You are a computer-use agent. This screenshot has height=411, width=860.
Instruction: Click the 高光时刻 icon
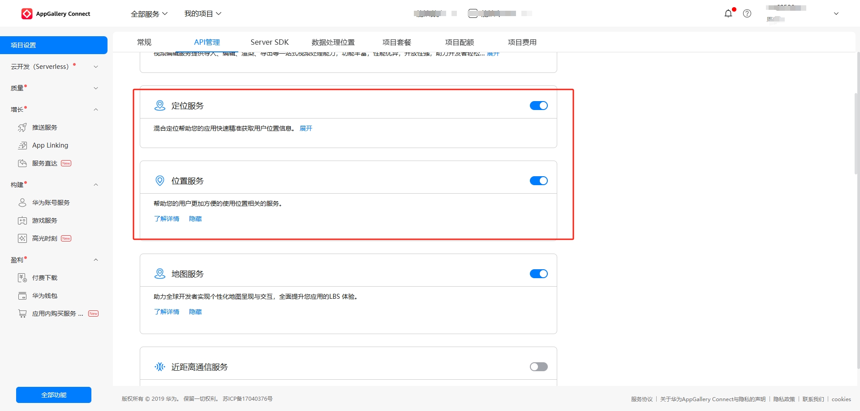tap(22, 238)
